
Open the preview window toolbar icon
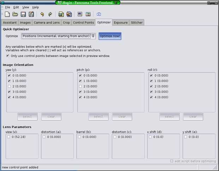[x=80, y=14]
